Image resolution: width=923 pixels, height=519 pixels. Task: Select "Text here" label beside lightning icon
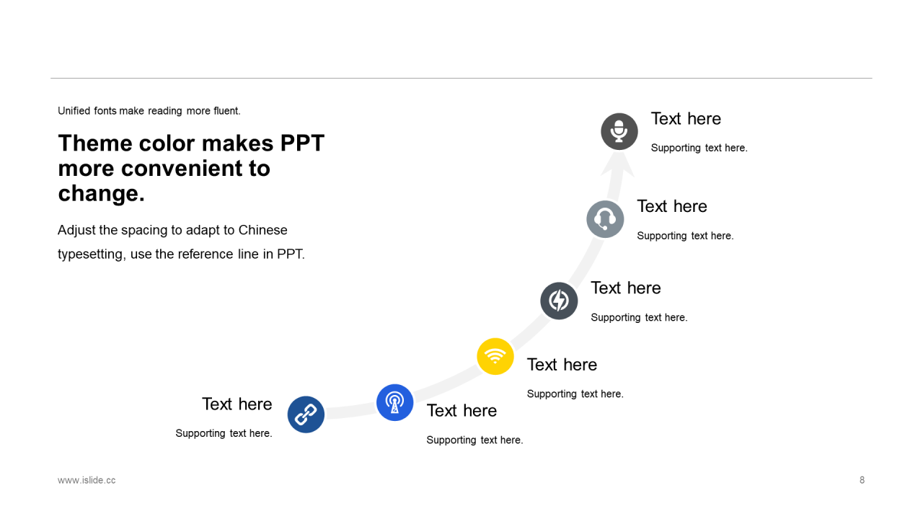tap(626, 288)
